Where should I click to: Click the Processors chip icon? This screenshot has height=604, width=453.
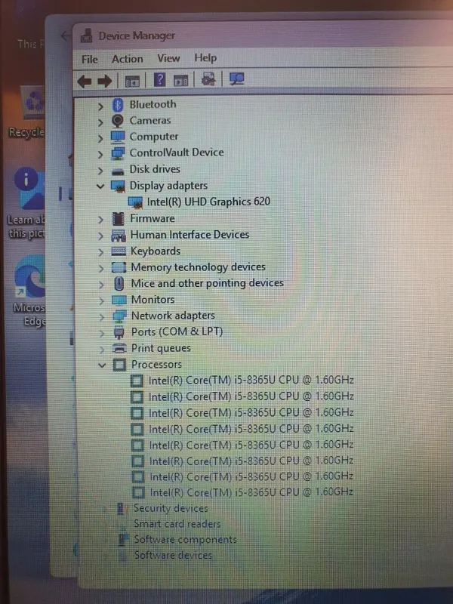pyautogui.click(x=119, y=365)
